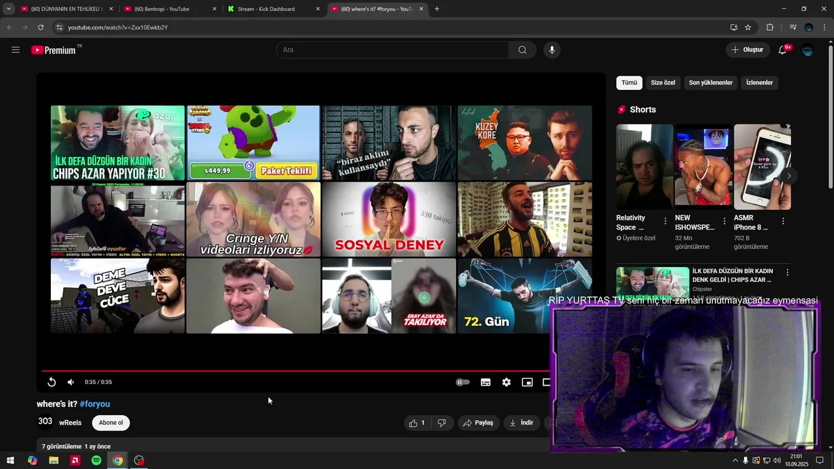The width and height of the screenshot is (834, 469).
Task: Subscribe with the Abone ol button
Action: pyautogui.click(x=111, y=423)
